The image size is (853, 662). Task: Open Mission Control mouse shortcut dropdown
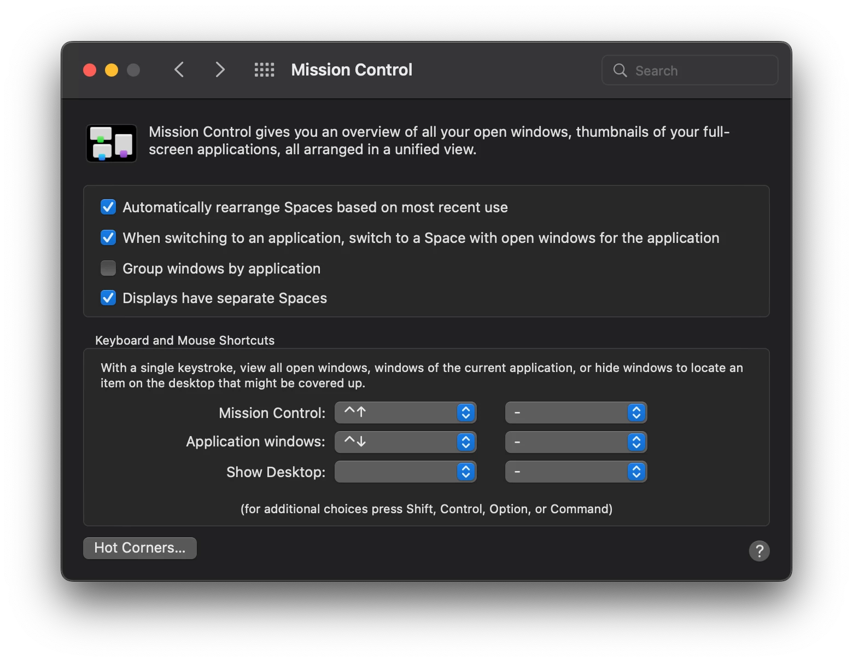click(x=576, y=413)
